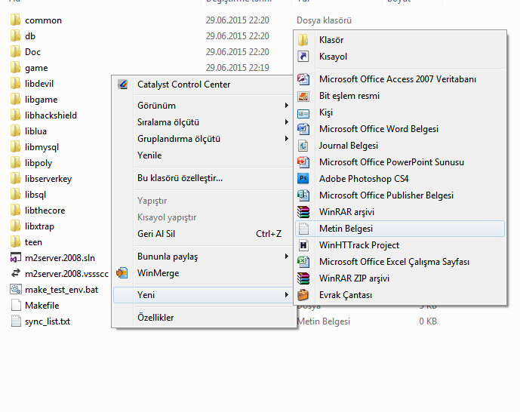Click the WinMerge icon in context menu
Viewport: 520px width, 412px height.
pyautogui.click(x=123, y=273)
